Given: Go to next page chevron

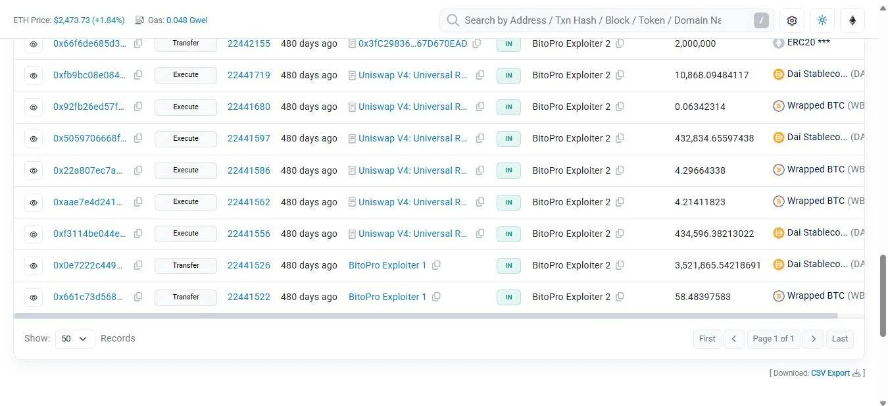Looking at the screenshot, I should coord(814,339).
